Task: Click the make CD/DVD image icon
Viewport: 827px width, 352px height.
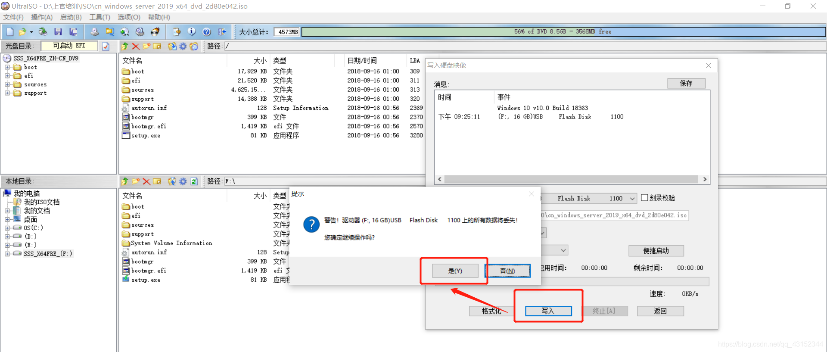Action: [x=95, y=32]
